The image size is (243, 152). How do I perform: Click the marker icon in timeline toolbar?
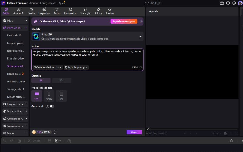(49, 141)
